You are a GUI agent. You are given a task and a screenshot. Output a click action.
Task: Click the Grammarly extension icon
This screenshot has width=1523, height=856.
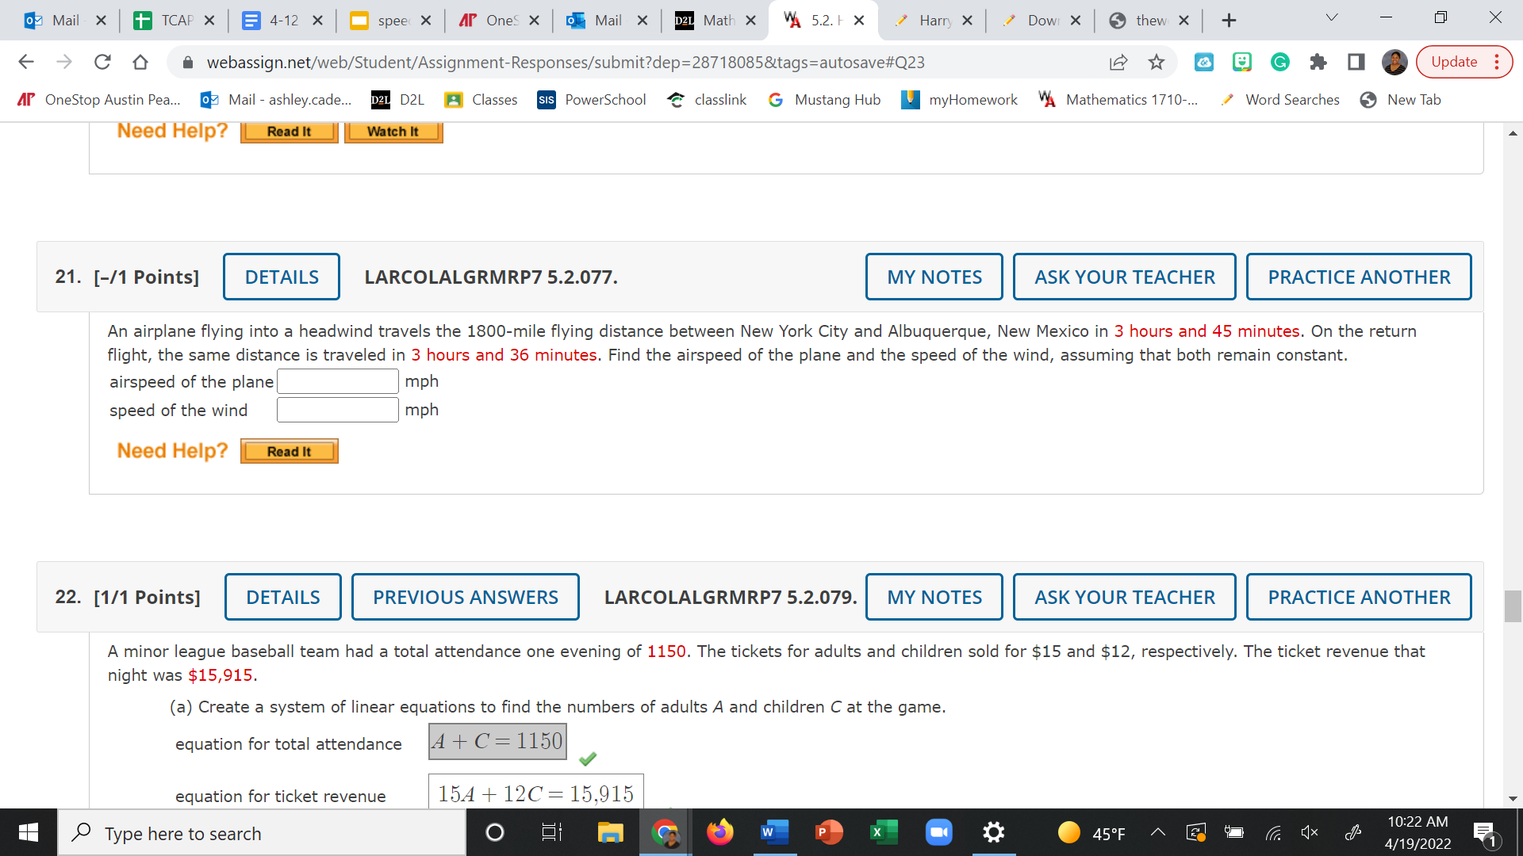[1280, 62]
